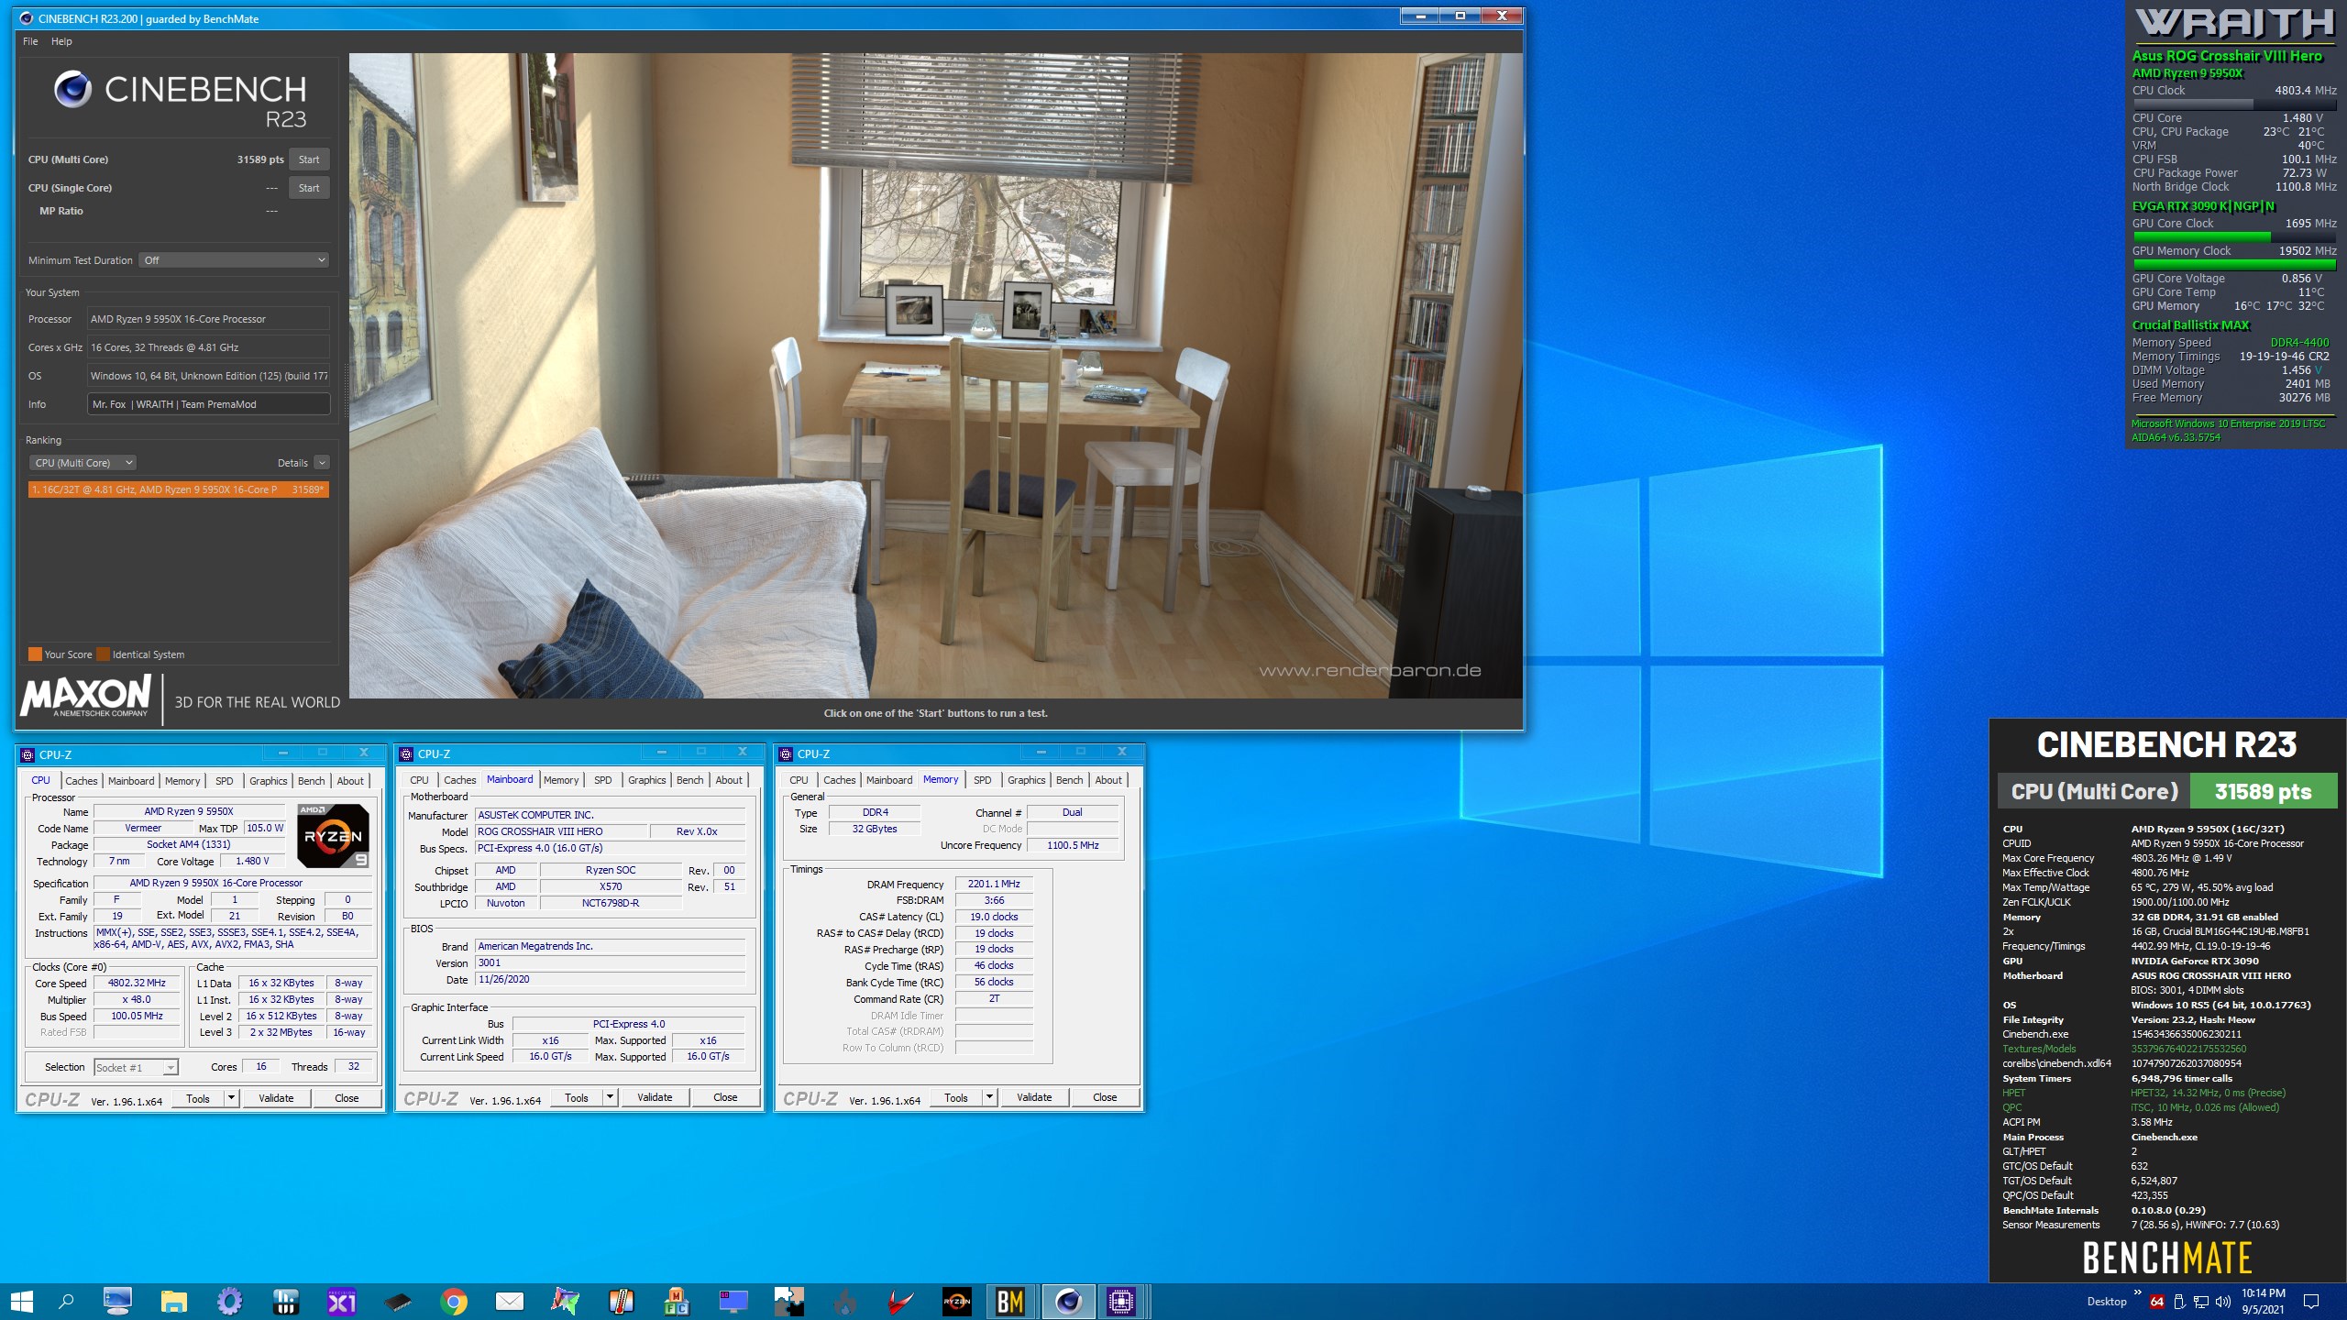The width and height of the screenshot is (2347, 1320).
Task: Open File Explorer in the taskbar
Action: point(173,1302)
